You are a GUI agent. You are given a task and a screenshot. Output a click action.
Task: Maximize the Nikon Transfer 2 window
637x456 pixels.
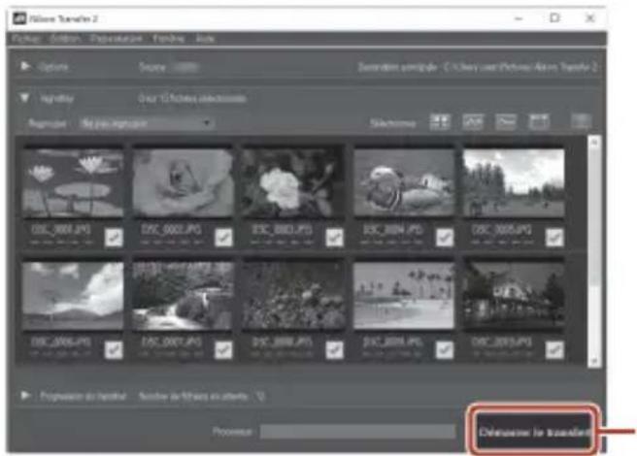coord(554,18)
